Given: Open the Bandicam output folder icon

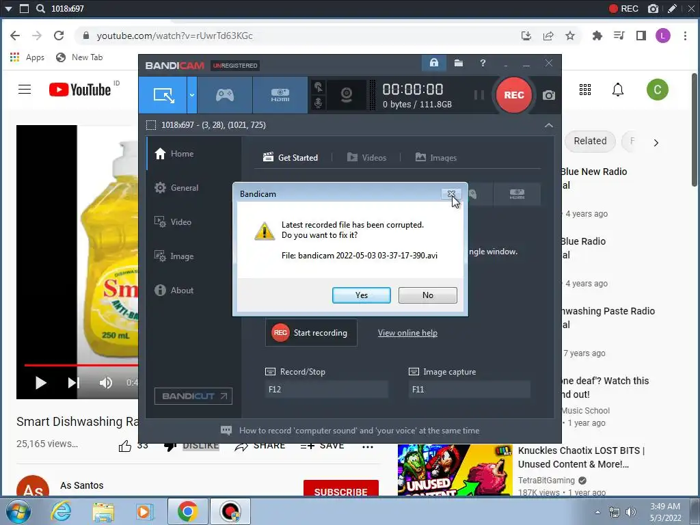Looking at the screenshot, I should click(459, 63).
